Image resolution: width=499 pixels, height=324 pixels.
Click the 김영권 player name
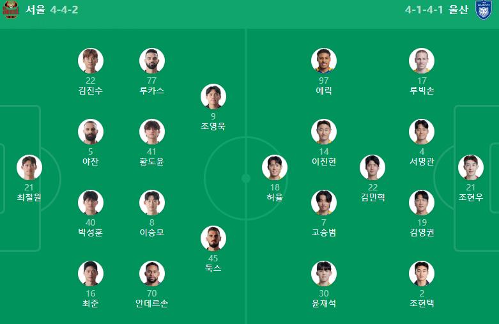(x=422, y=233)
